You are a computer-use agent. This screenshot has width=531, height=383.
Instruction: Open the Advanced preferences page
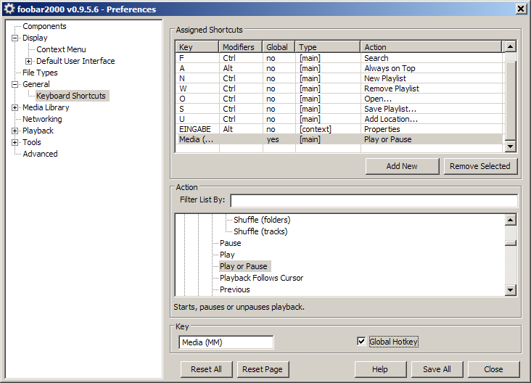40,154
